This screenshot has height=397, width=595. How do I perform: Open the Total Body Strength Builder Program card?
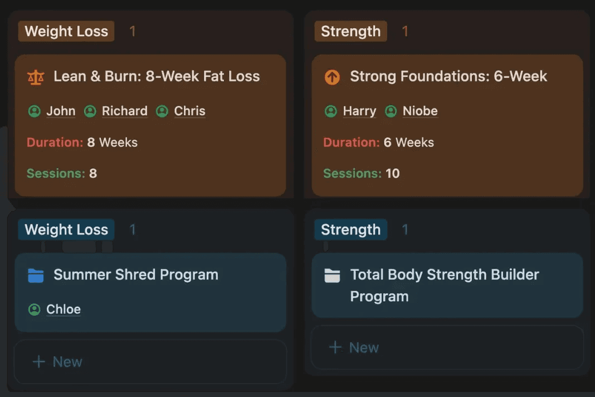coord(444,285)
